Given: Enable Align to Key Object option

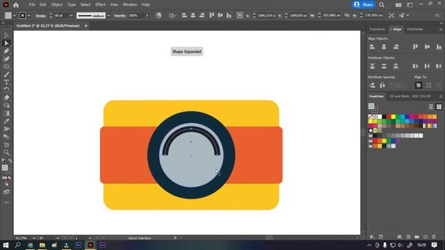Looking at the screenshot, I should click(439, 85).
